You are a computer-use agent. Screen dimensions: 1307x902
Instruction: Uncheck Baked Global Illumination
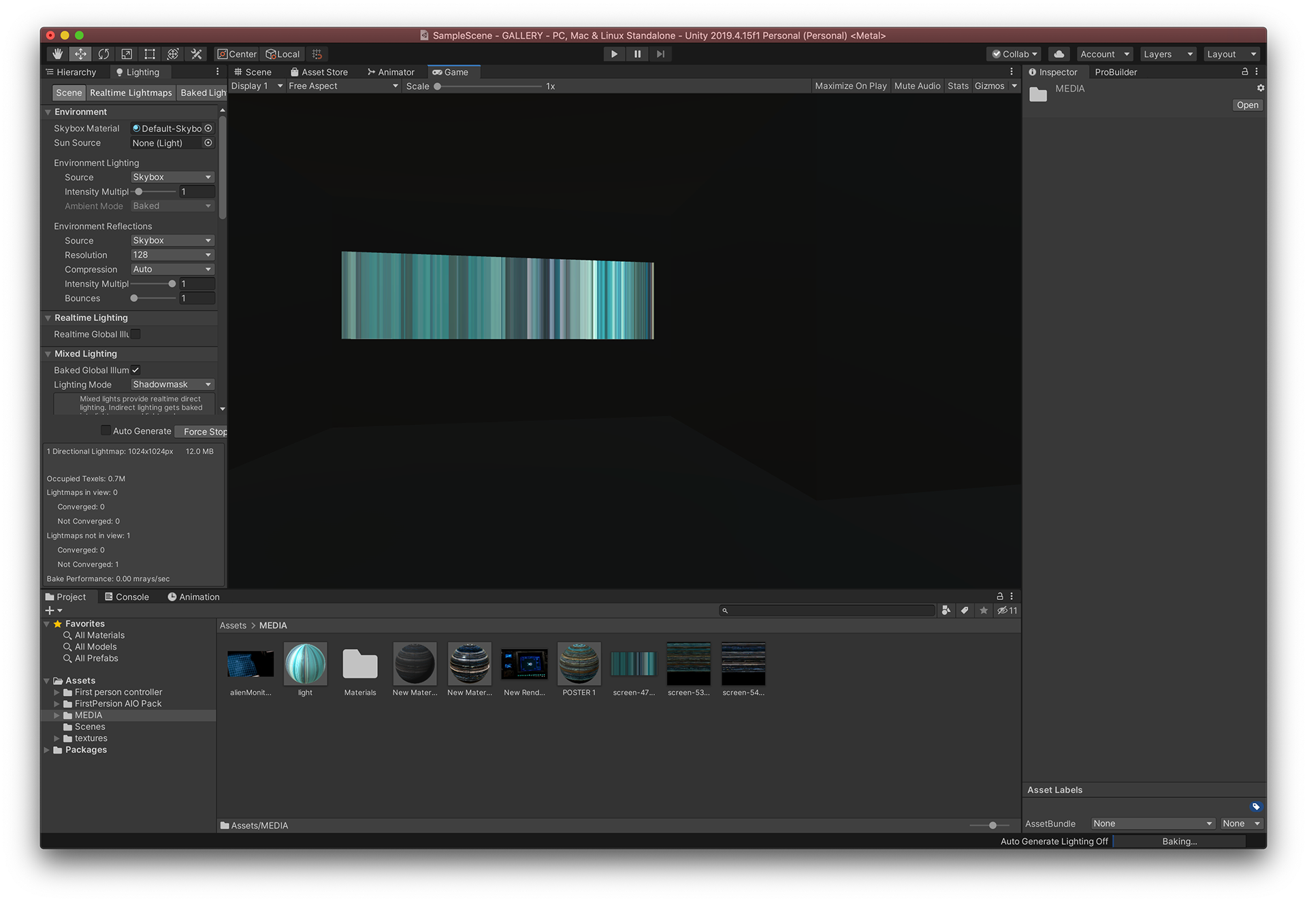135,370
